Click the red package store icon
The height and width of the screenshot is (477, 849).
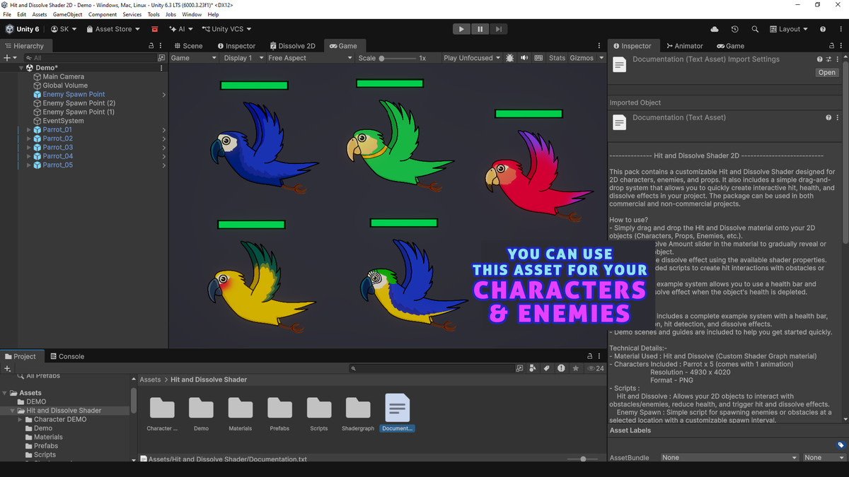pos(154,29)
